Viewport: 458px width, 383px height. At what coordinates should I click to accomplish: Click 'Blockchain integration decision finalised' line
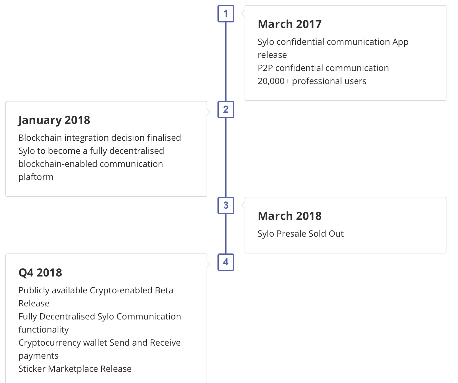(x=100, y=138)
